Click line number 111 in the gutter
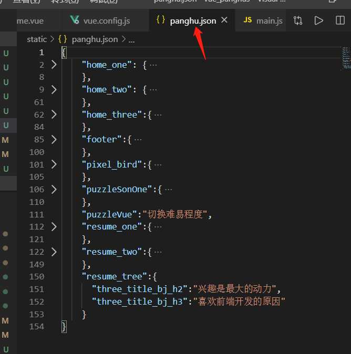This screenshot has height=354, width=351. [37, 214]
